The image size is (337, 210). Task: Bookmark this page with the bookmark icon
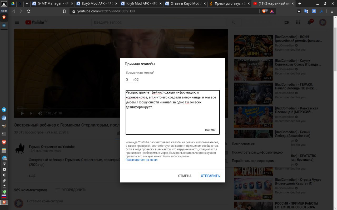point(65,11)
